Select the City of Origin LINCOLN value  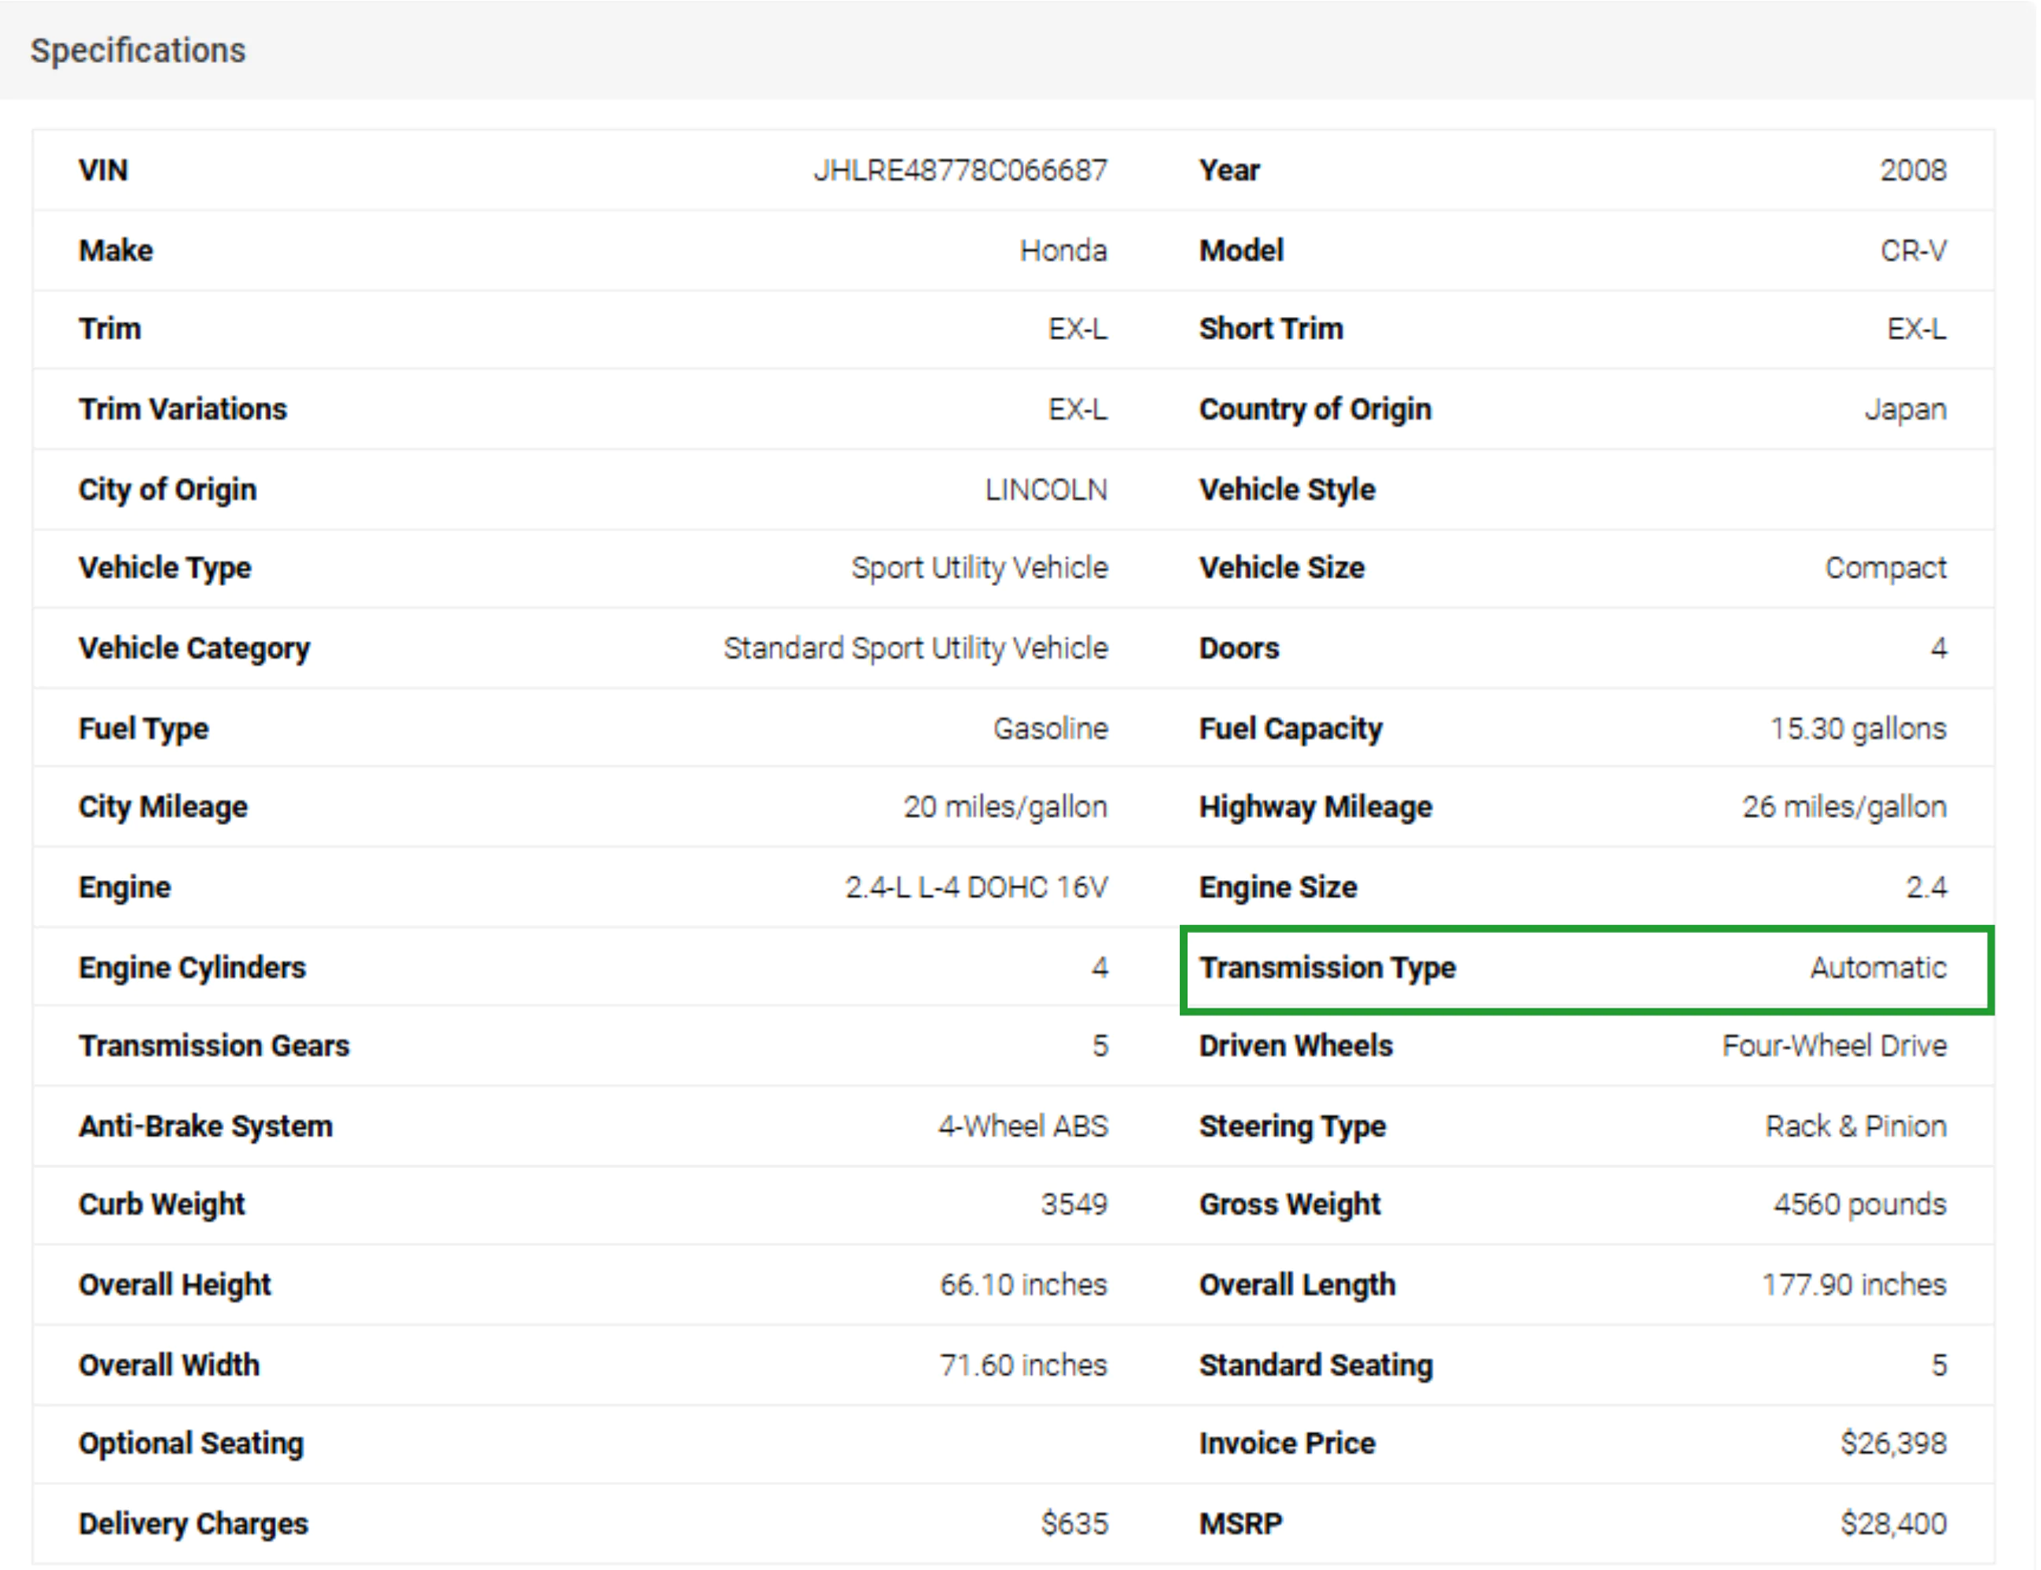click(x=1046, y=488)
